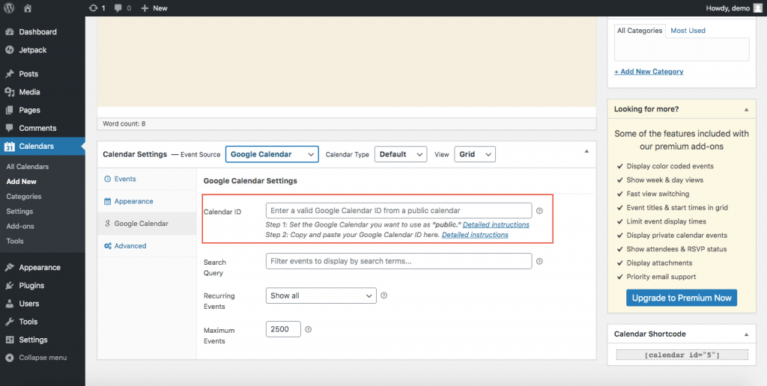Collapse the Calendar Shortcode panel
767x386 pixels.
click(747, 334)
